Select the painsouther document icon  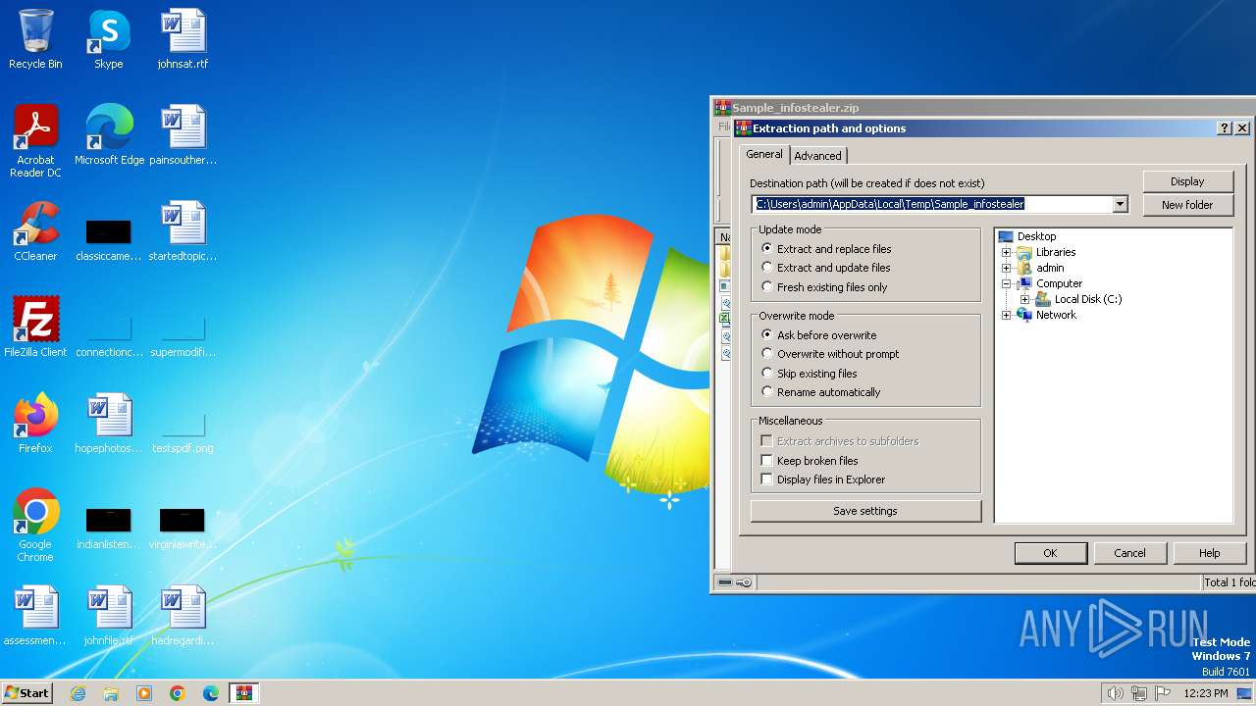tap(183, 135)
